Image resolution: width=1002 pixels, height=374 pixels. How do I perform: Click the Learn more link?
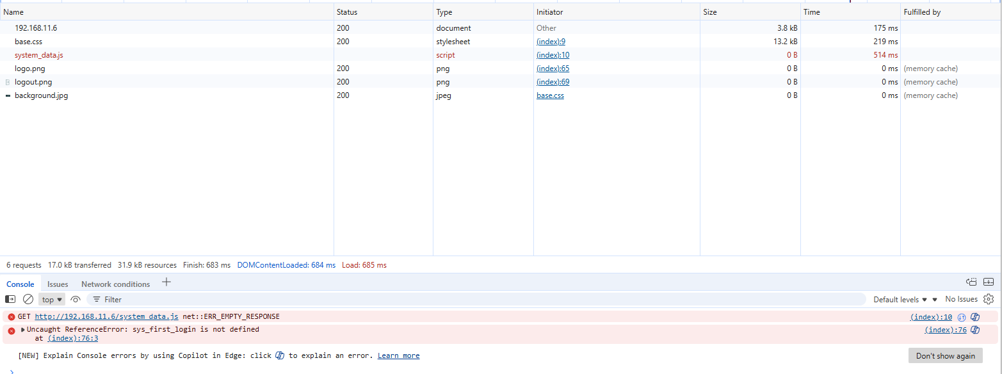[398, 355]
